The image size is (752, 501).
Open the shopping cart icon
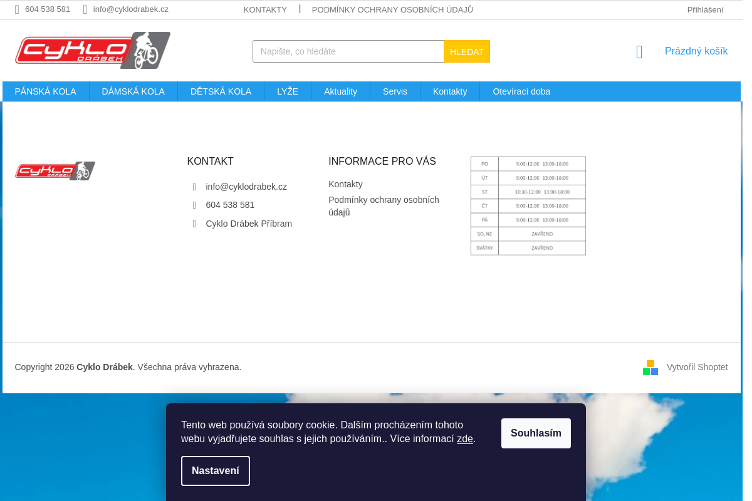[639, 52]
